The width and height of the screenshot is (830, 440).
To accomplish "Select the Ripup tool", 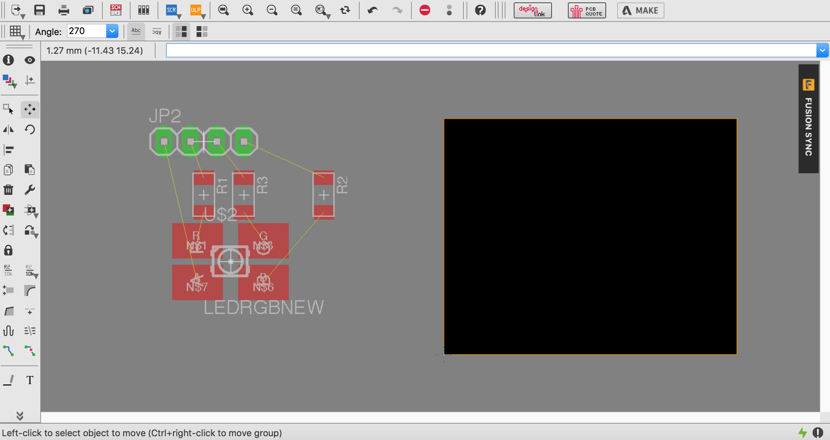I will (30, 351).
